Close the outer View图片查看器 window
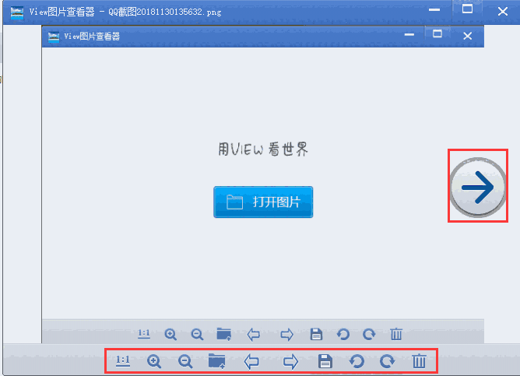The height and width of the screenshot is (376, 520). (x=502, y=11)
